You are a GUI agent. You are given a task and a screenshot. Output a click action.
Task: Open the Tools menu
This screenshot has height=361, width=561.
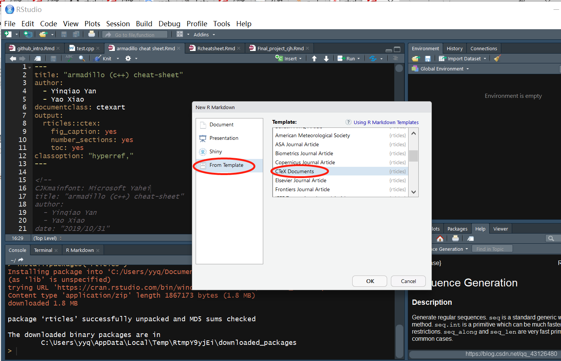(222, 24)
